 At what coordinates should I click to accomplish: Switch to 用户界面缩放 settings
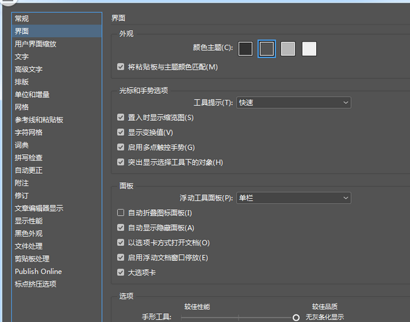point(35,44)
